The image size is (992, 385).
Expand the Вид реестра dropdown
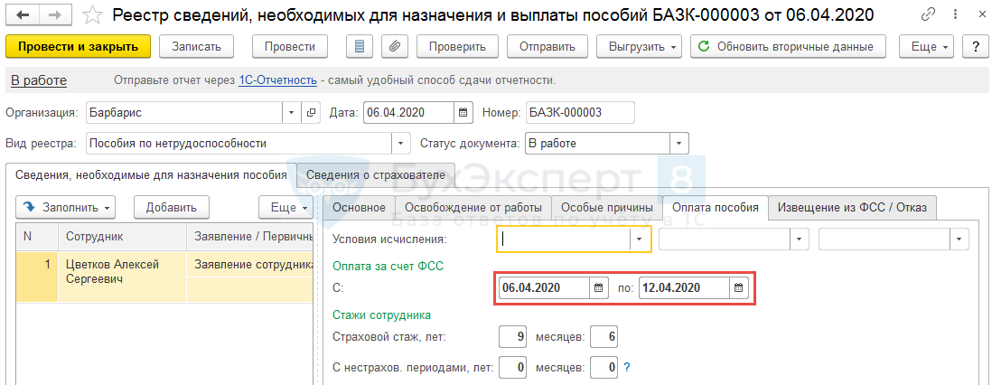pos(401,144)
